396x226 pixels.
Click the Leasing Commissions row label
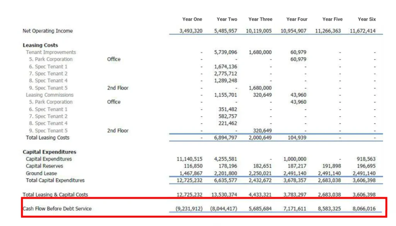[x=49, y=95]
